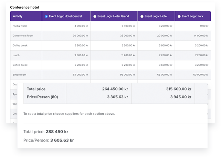Select the Event Logic Hotel Grand radio button

coord(95,16)
